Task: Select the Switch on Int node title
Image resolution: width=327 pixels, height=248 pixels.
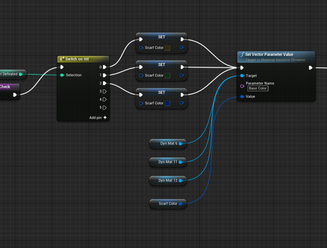Action: [x=77, y=59]
